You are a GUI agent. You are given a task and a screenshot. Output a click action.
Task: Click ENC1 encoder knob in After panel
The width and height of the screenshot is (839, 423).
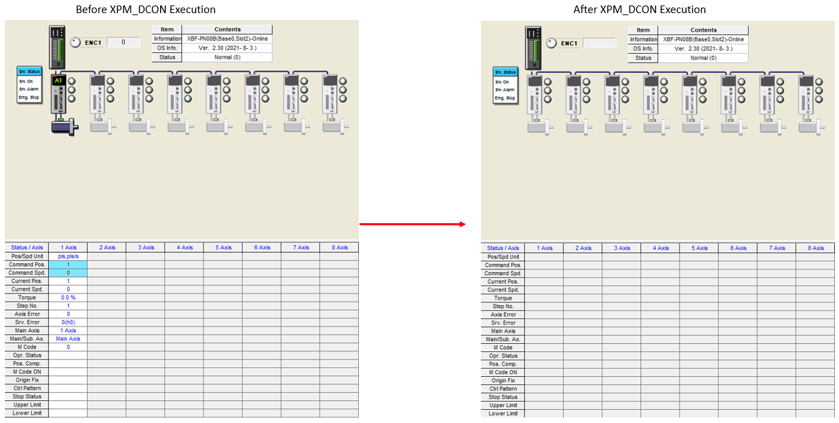[551, 43]
